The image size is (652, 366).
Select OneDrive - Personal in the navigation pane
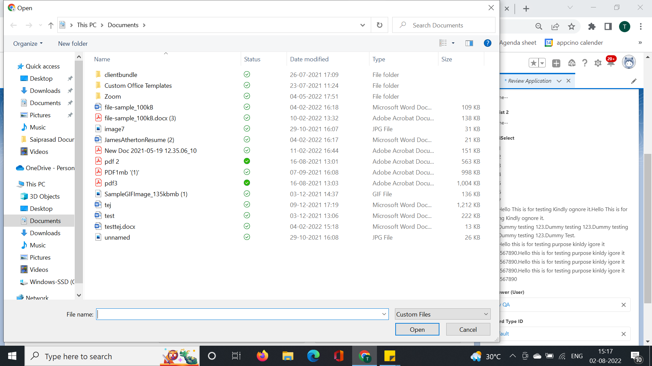click(50, 168)
